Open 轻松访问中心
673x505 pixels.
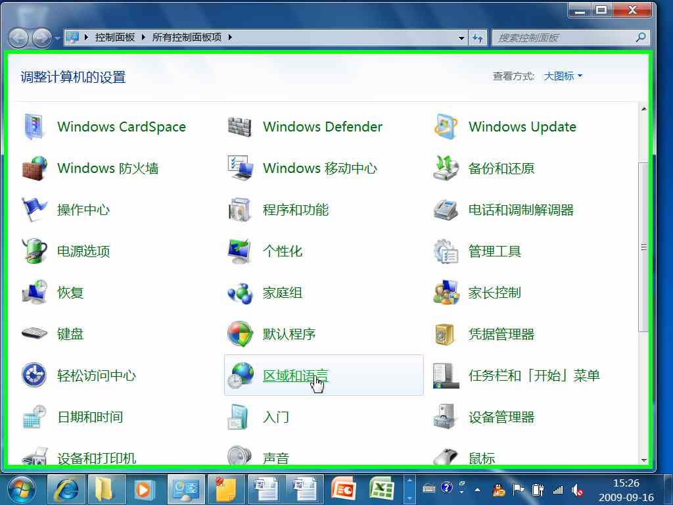(x=79, y=375)
